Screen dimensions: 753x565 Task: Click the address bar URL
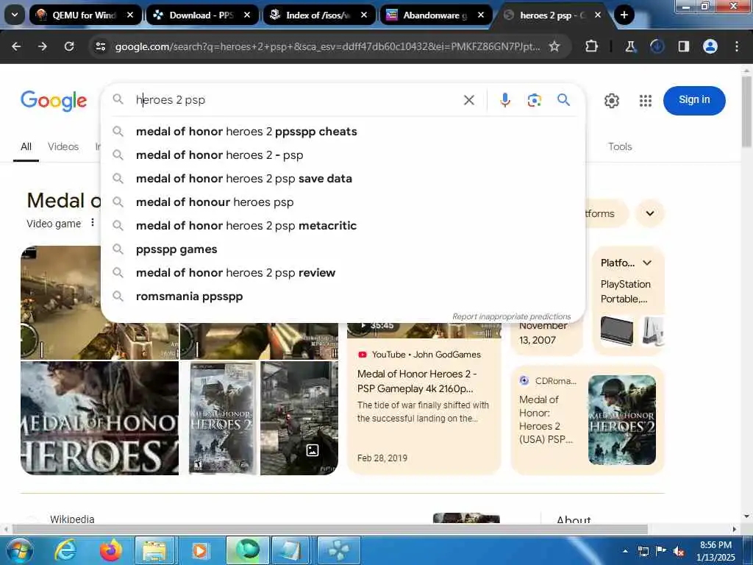[x=327, y=46]
